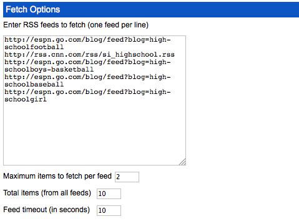Click the espn URL line above 'schoolgirl'
The width and height of the screenshot is (299, 224).
[87, 92]
